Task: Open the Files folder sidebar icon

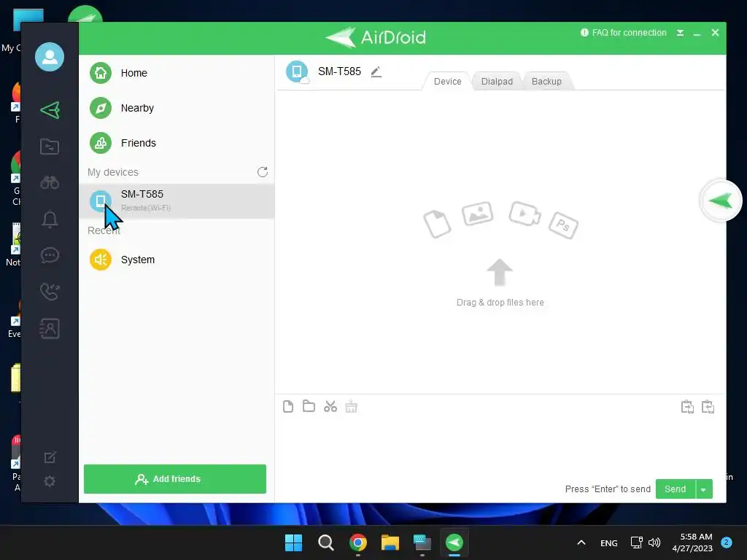Action: [x=50, y=146]
